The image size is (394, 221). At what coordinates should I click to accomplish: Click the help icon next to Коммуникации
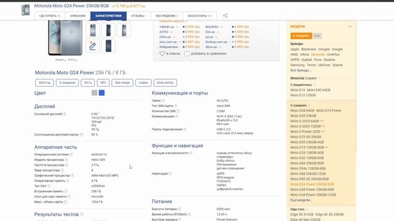pos(177,117)
